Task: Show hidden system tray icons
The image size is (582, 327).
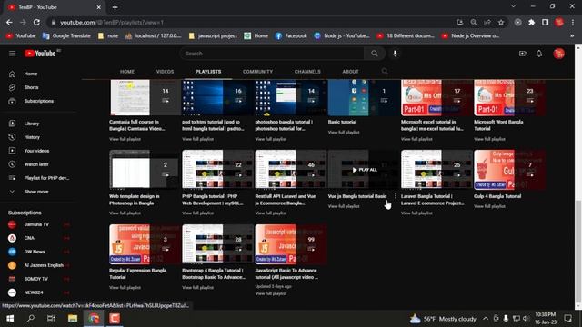Action: click(486, 319)
